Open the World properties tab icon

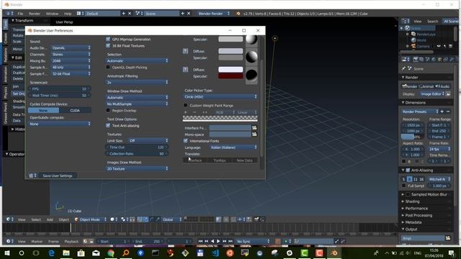[434, 59]
